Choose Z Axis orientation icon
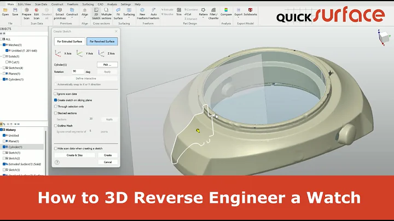Viewport: 394px width, 221px height. (x=101, y=53)
